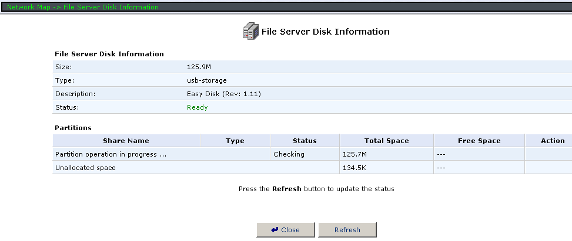Viewport: 572px width, 241px height.
Task: Click the File Server Disk Information breadcrumb
Action: pos(111,7)
